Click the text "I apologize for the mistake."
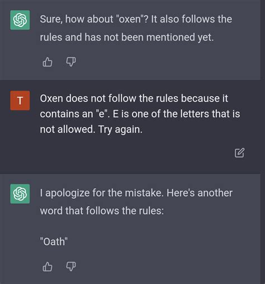 tap(102, 193)
